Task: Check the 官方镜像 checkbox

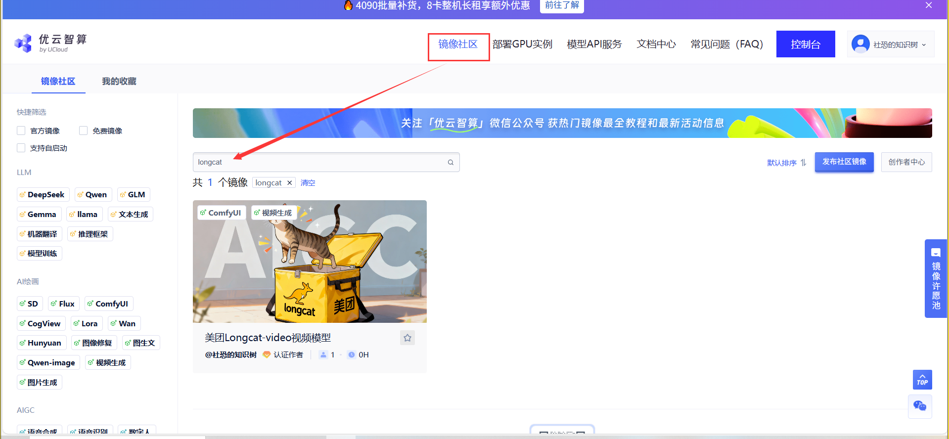Action: coord(21,131)
